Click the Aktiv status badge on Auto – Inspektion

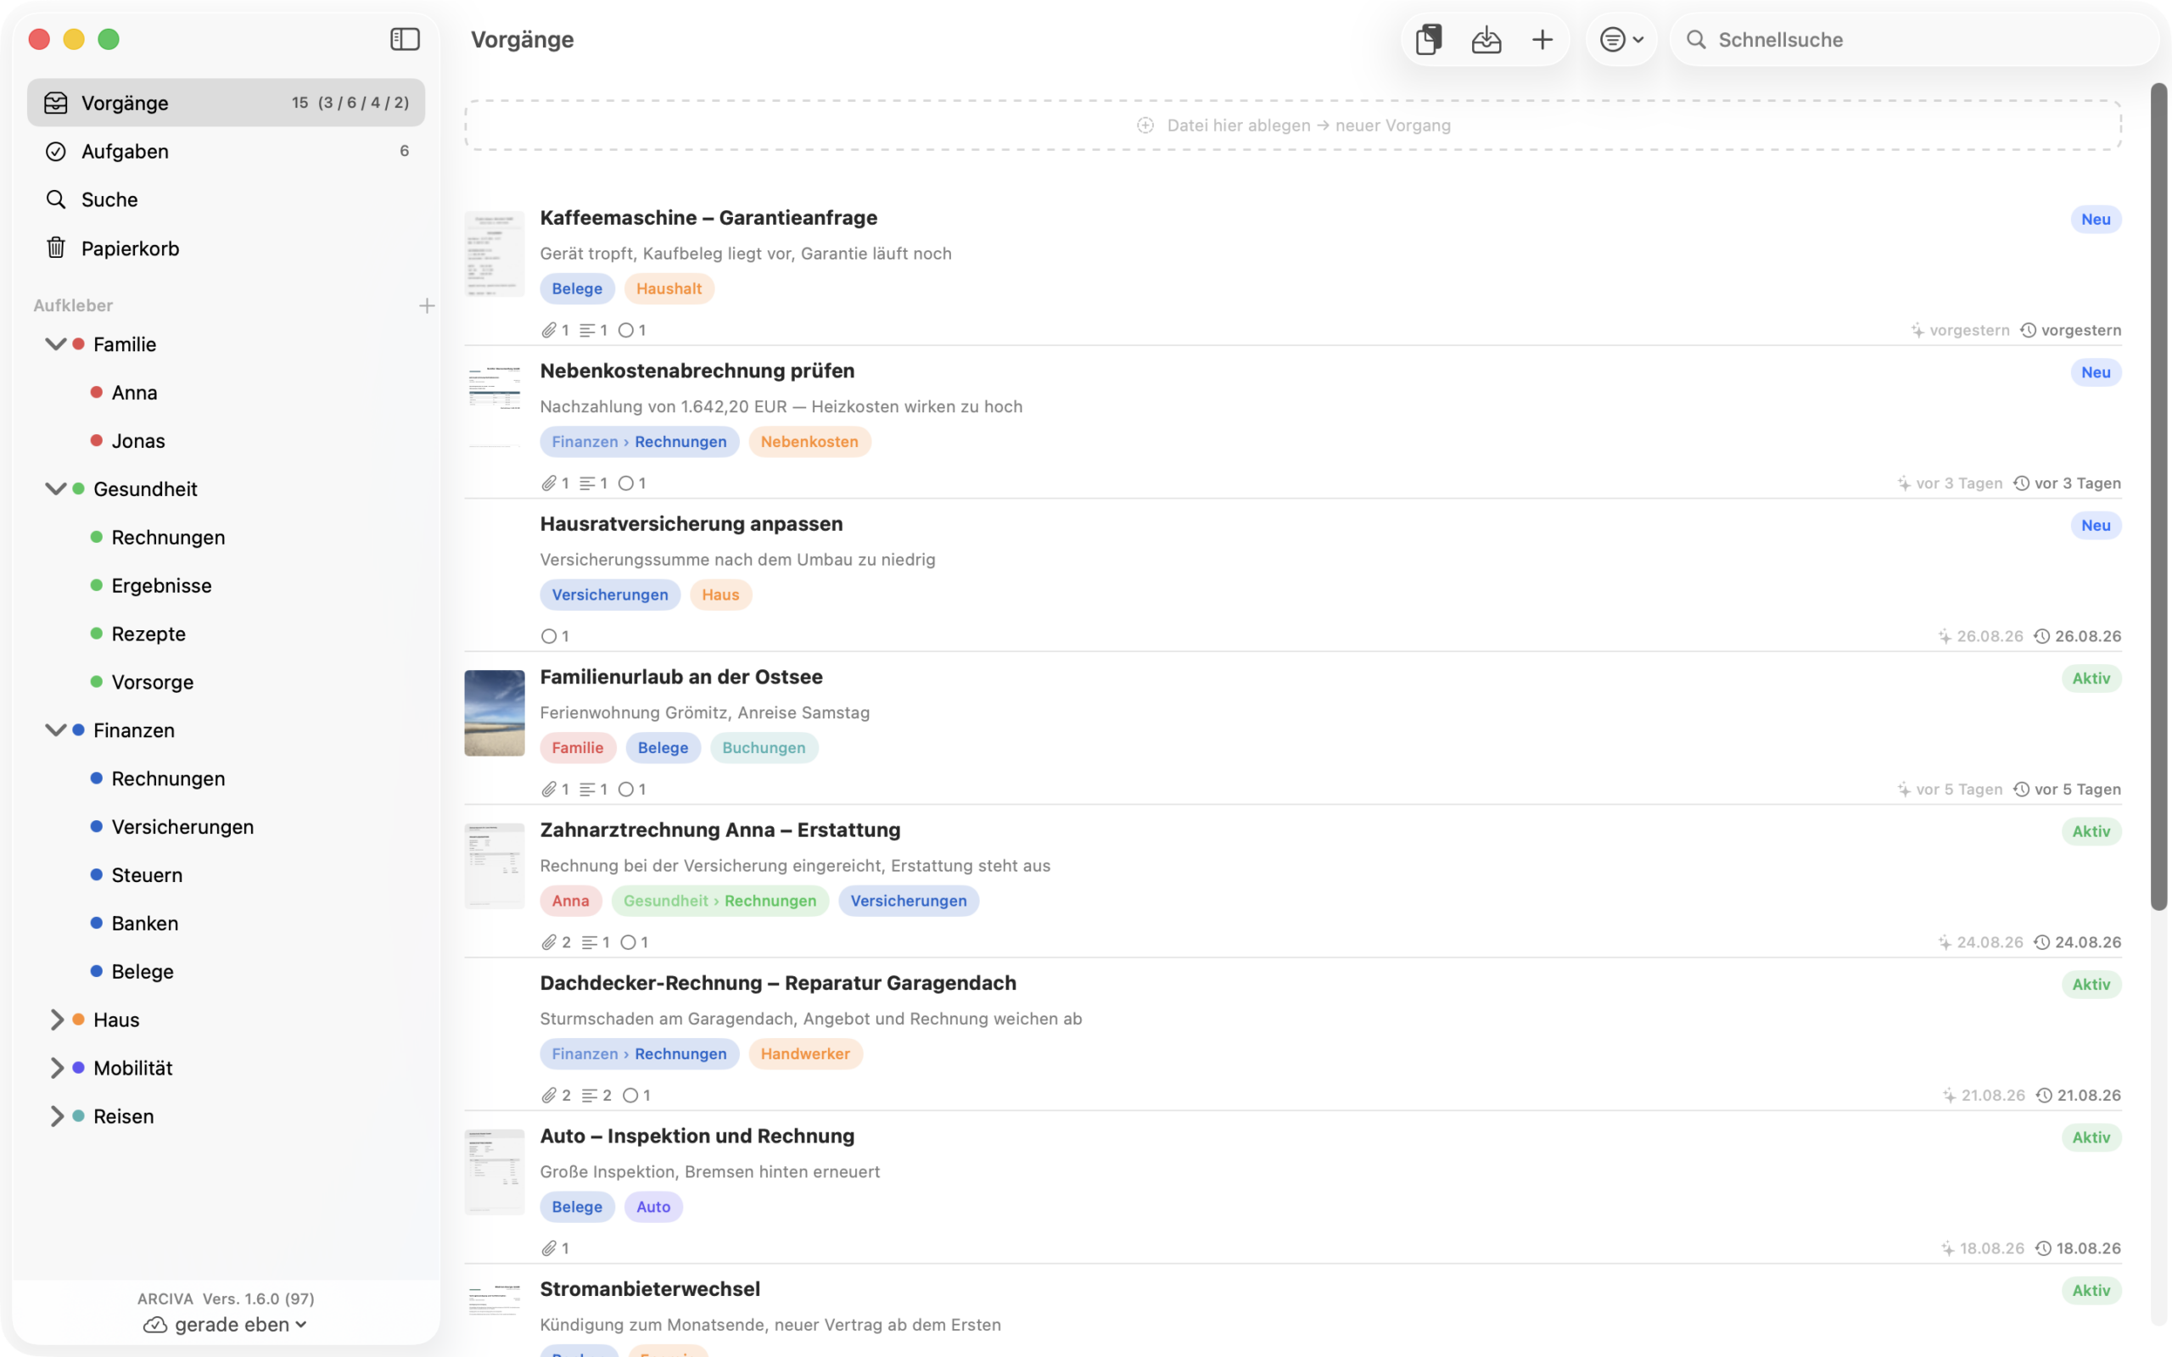pos(2091,1138)
